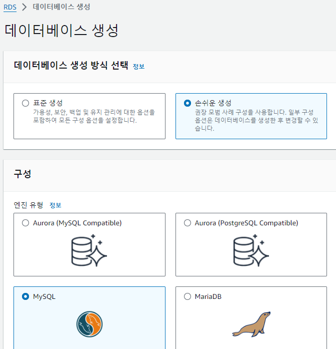
Task: Select the MySQL engine radio button
Action: [25, 296]
